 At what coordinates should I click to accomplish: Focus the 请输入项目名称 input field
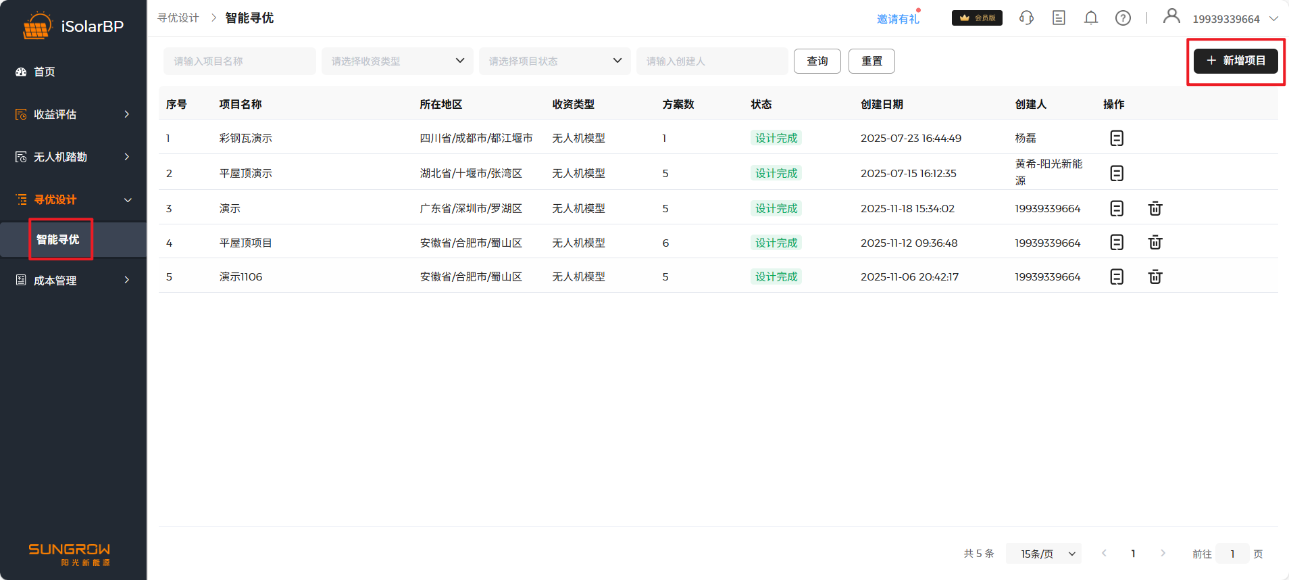click(x=239, y=61)
